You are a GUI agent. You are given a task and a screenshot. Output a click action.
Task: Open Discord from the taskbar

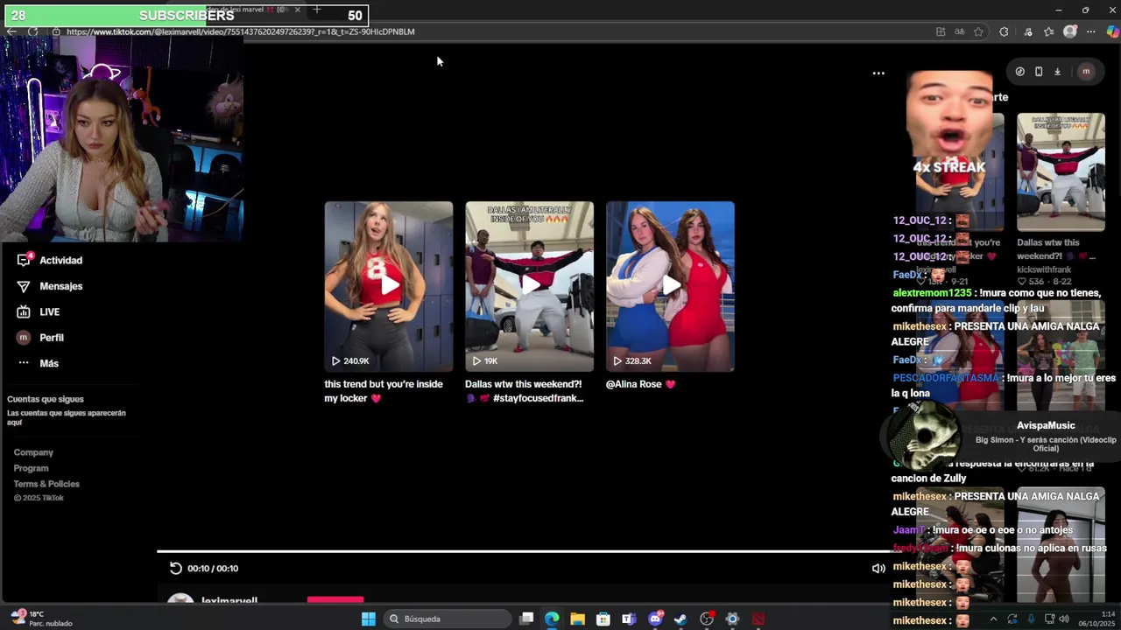pyautogui.click(x=655, y=619)
